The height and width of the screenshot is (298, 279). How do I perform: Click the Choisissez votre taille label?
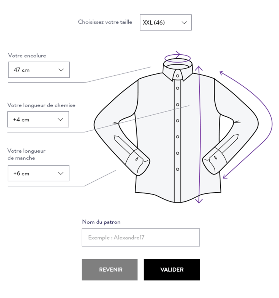pos(105,22)
